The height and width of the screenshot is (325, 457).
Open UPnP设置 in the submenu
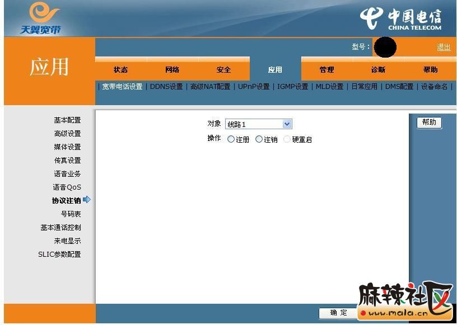pos(253,87)
